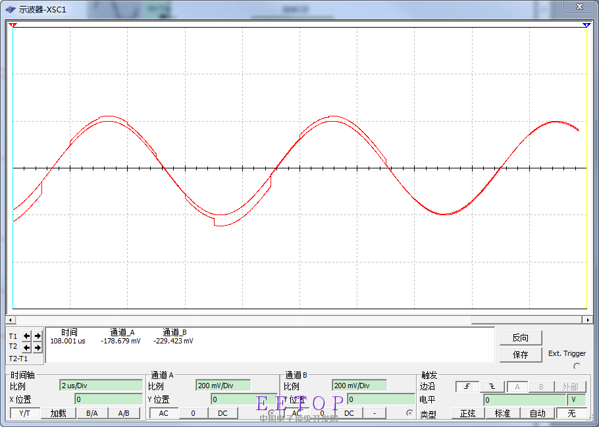599x427 pixels.
Task: Select channel B radio button
Action: [x=409, y=413]
